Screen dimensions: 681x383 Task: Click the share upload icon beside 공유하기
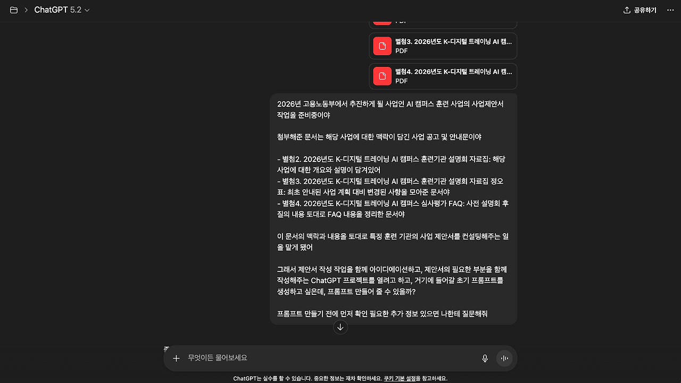click(x=627, y=10)
